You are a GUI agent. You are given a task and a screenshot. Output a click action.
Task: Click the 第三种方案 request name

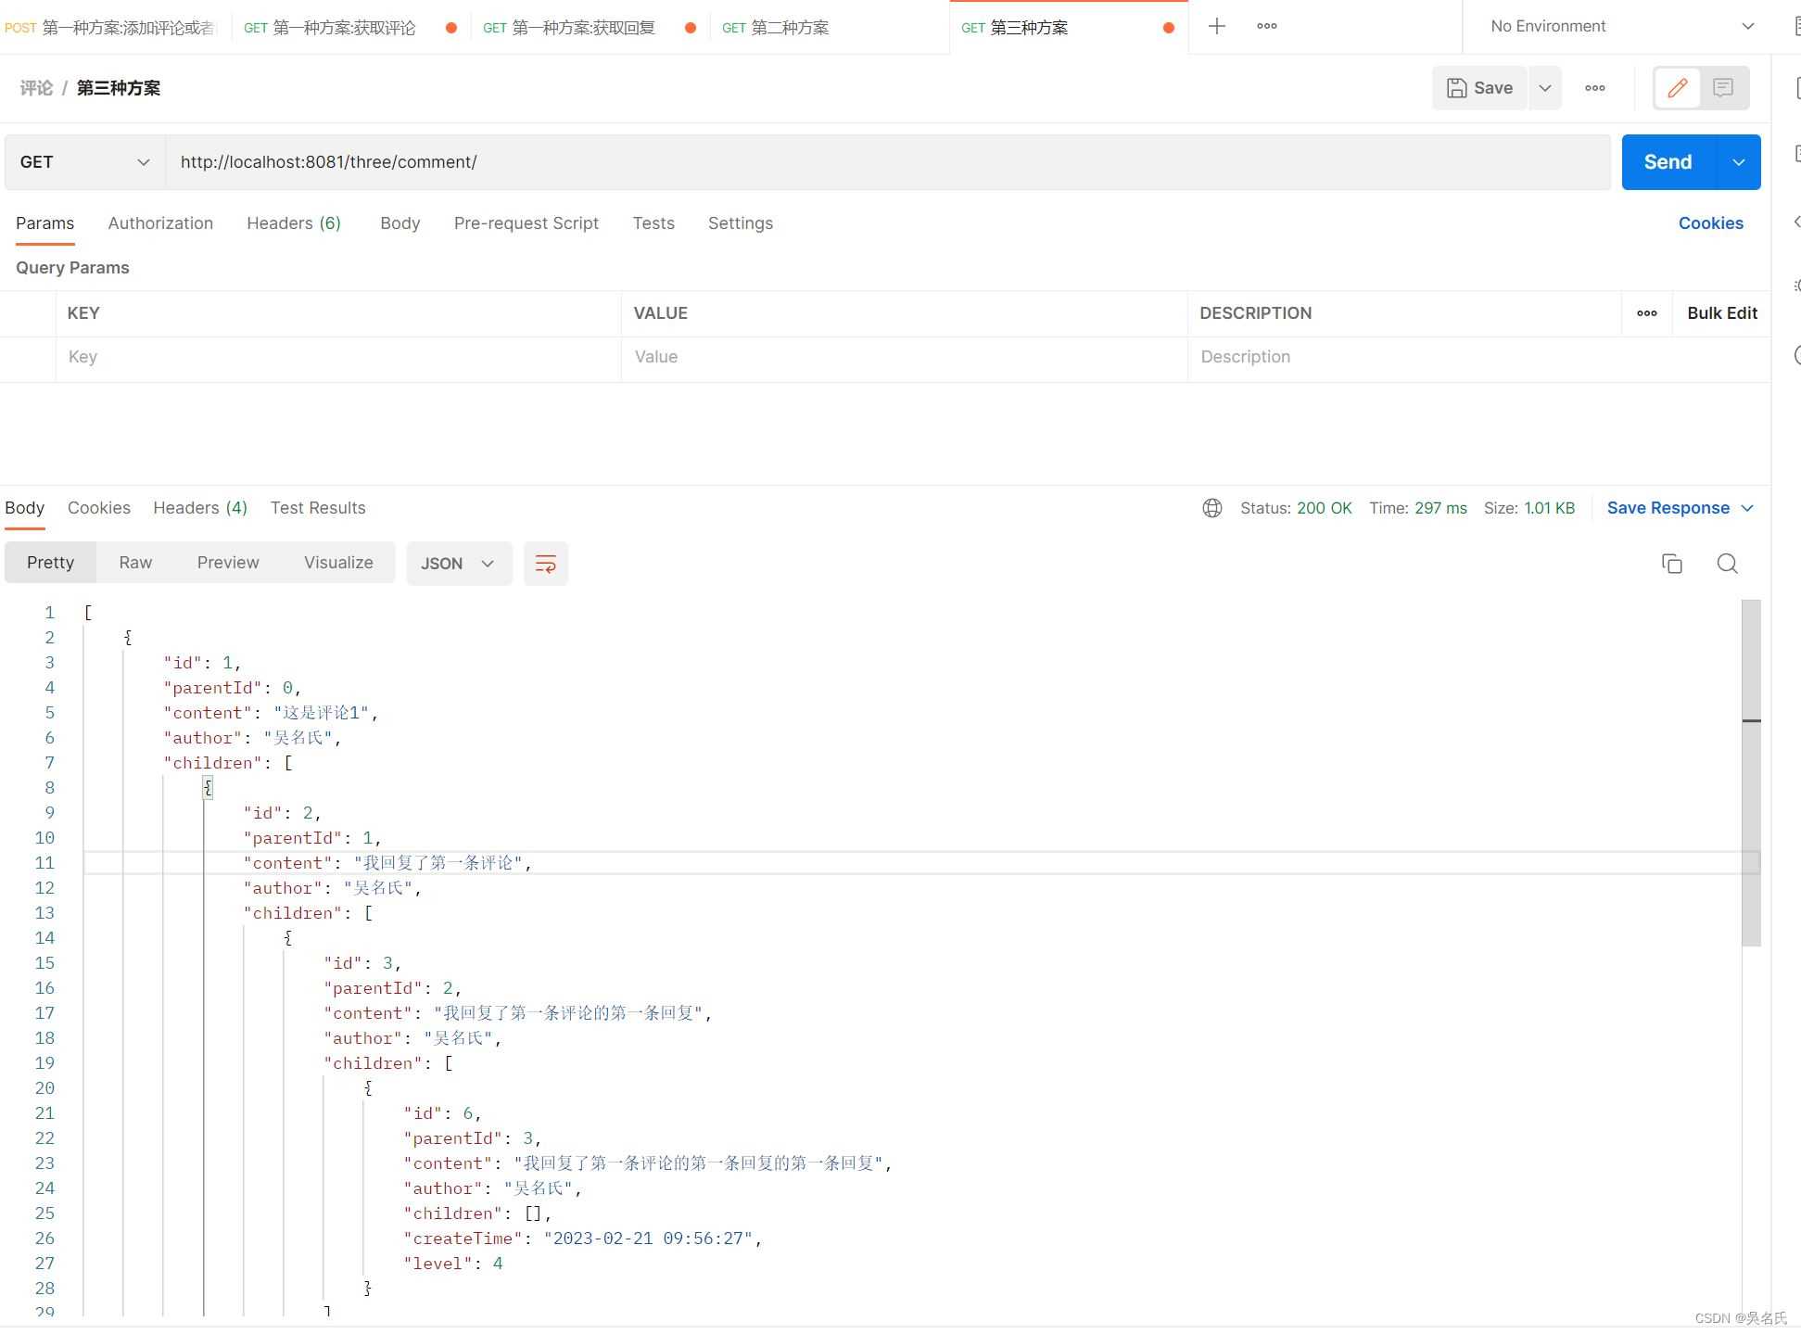(119, 88)
